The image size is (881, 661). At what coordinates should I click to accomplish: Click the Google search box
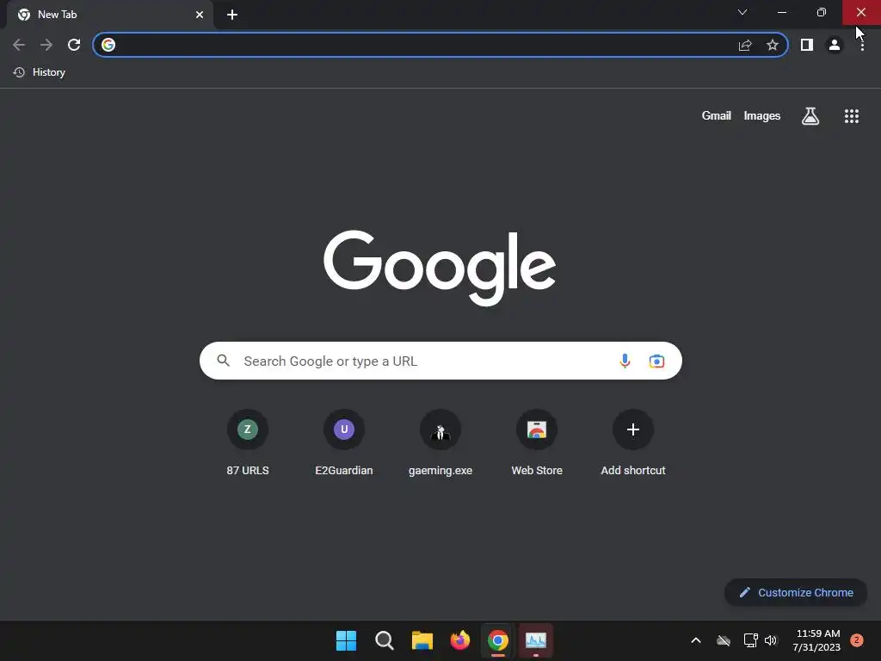point(440,361)
